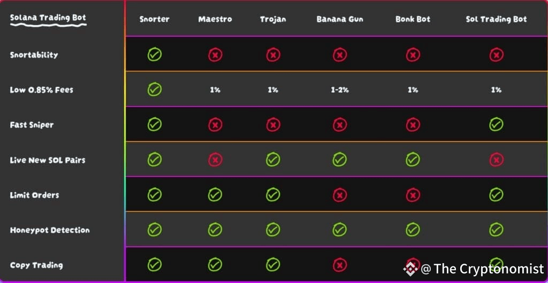Click the Fast Sniper row label

pos(32,125)
